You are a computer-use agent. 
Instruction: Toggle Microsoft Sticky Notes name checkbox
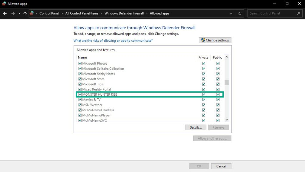point(80,74)
